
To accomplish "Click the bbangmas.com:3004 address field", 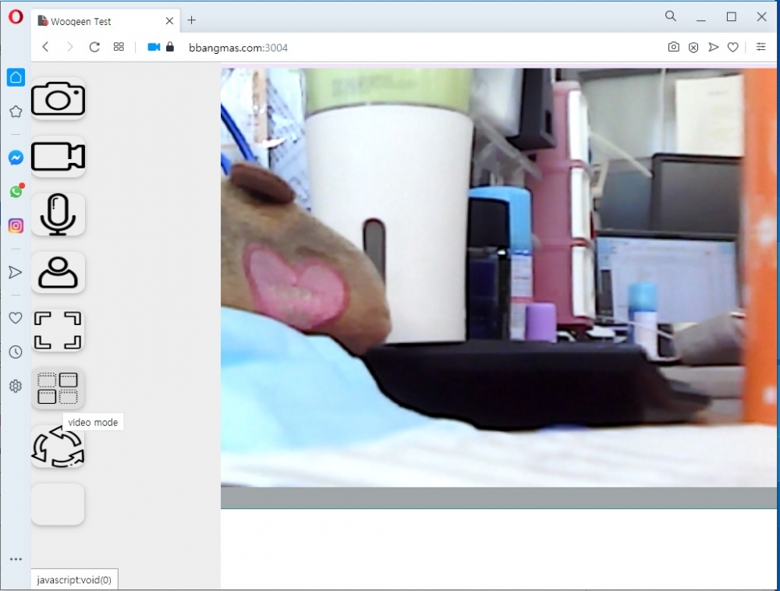I will pos(238,48).
